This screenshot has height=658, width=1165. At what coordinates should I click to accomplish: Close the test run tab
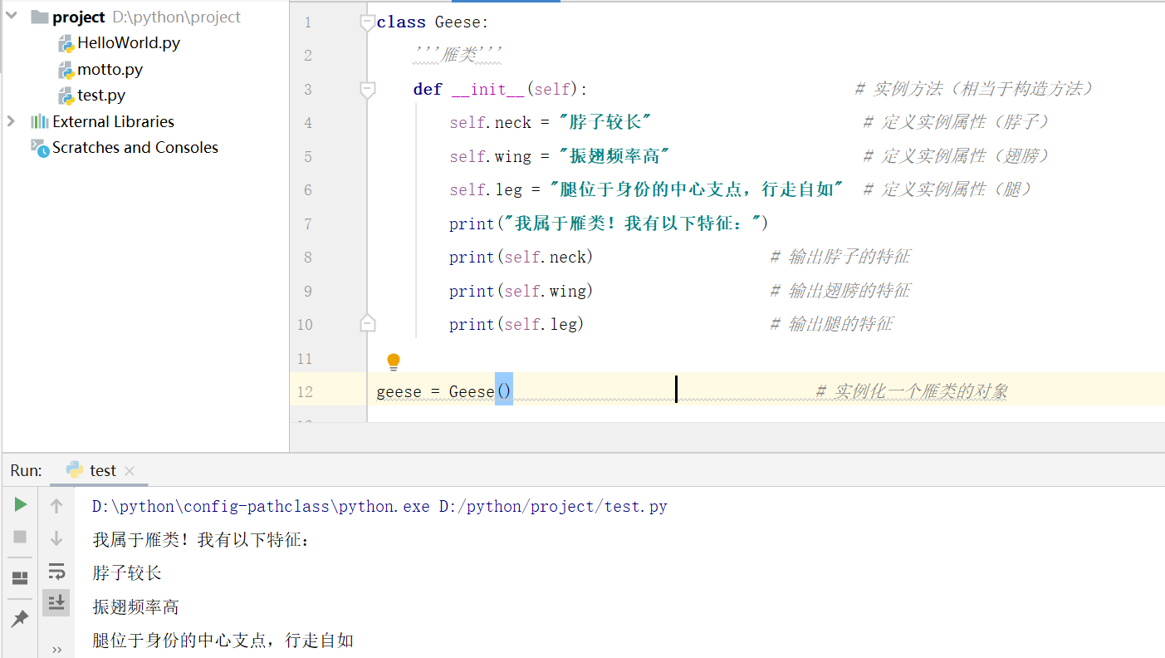coord(130,471)
